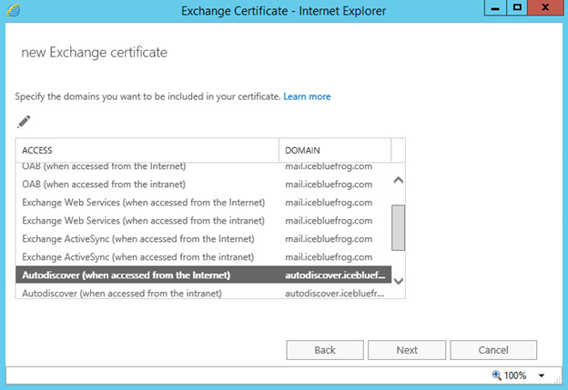This screenshot has width=568, height=390.
Task: Select Exchange Web Services from the Internet row
Action: [x=203, y=202]
